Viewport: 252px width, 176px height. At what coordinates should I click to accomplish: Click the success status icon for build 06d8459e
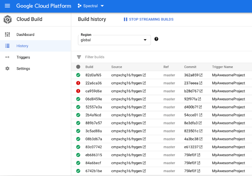click(78, 99)
